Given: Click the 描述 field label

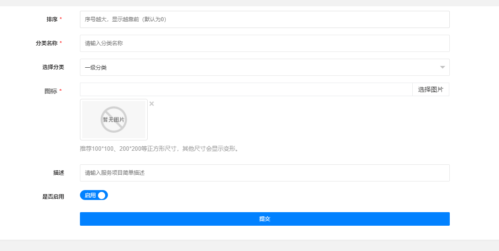Looking at the screenshot, I should pyautogui.click(x=59, y=173).
